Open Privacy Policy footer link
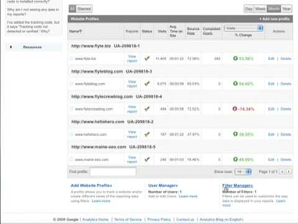Screen dimensions: 298x224 (x=159, y=219)
